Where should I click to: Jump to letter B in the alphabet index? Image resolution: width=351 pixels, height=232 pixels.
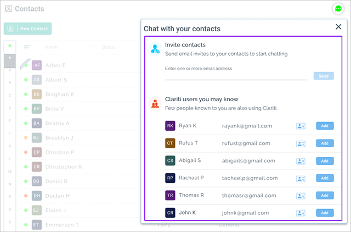point(10,83)
